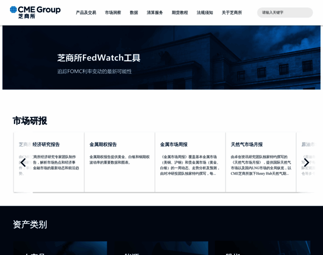The image size is (323, 255).
Task: Click the 金属期权报告 description text
Action: tap(119, 160)
